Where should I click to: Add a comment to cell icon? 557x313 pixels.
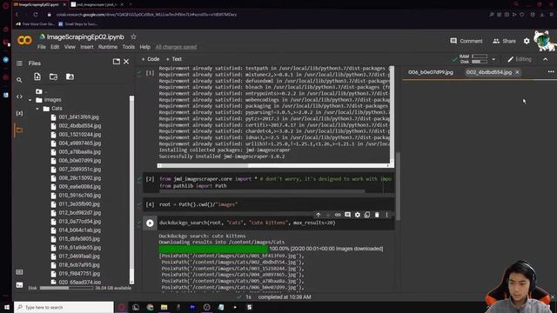(347, 215)
